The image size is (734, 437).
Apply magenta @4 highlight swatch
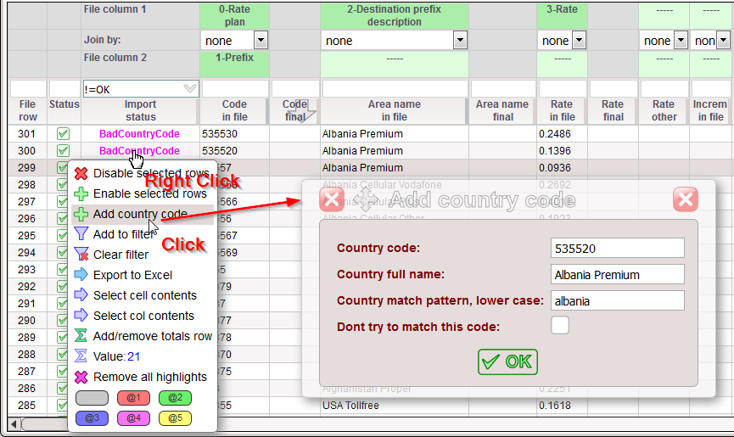click(133, 417)
